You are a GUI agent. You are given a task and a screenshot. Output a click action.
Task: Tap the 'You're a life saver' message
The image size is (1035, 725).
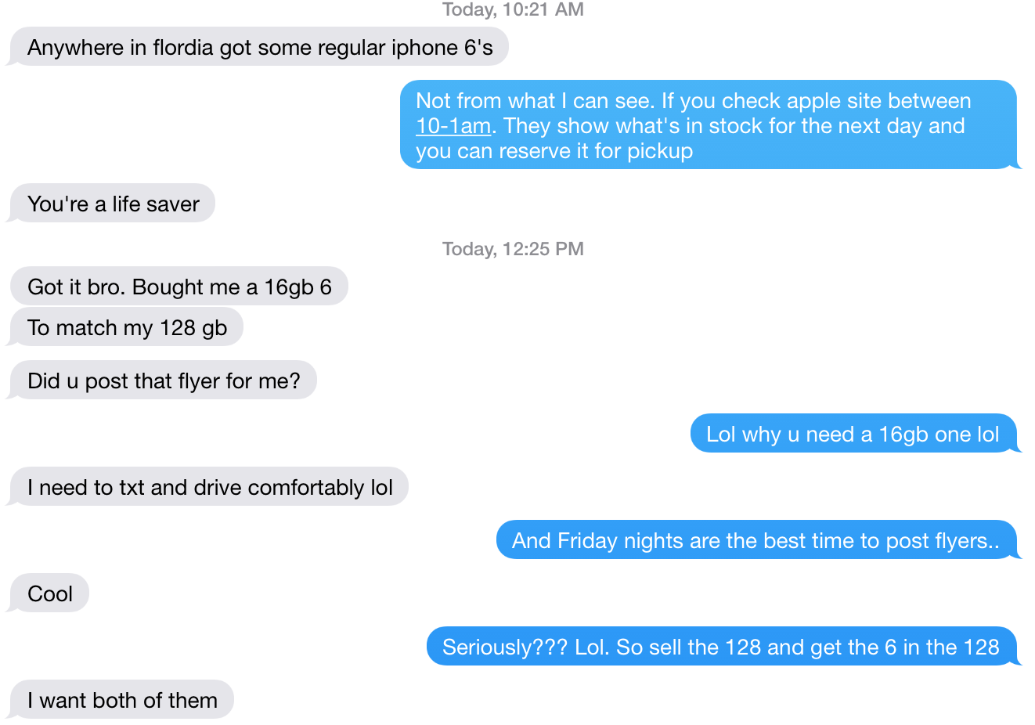point(112,204)
